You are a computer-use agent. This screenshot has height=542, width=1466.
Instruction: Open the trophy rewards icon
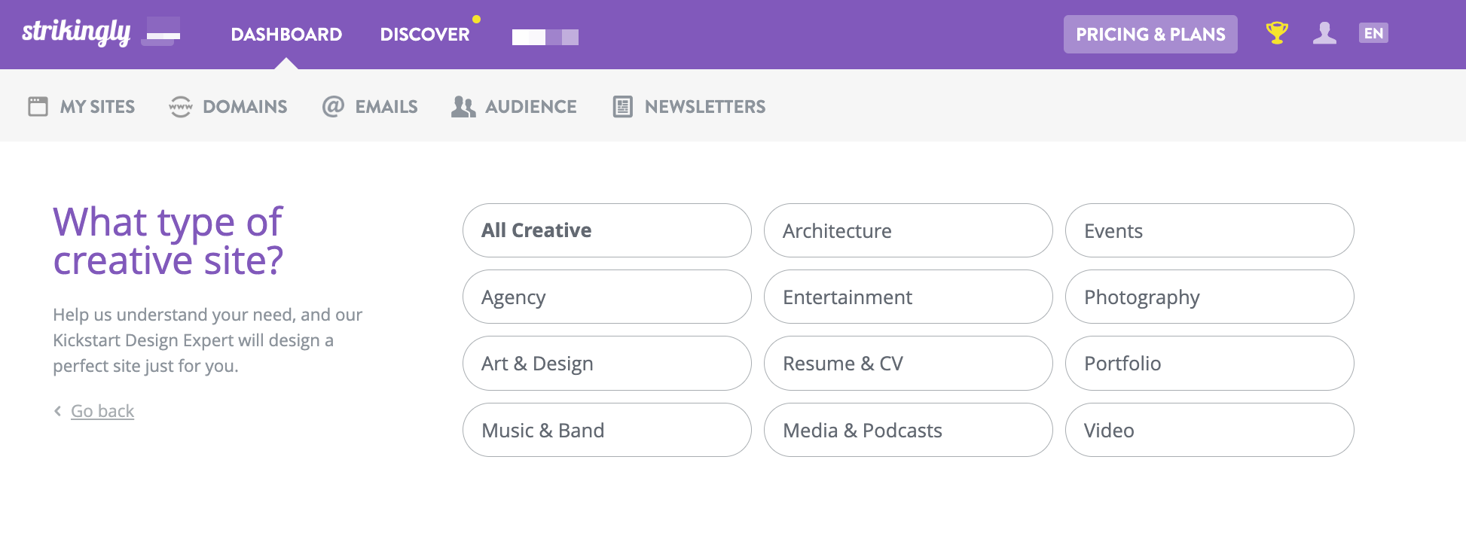coord(1276,33)
